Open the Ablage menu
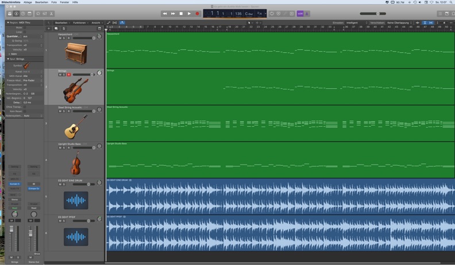 point(28,2)
